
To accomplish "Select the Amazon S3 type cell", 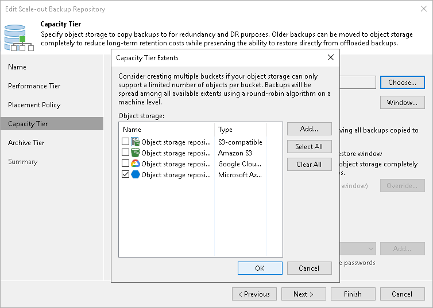I will click(x=235, y=153).
